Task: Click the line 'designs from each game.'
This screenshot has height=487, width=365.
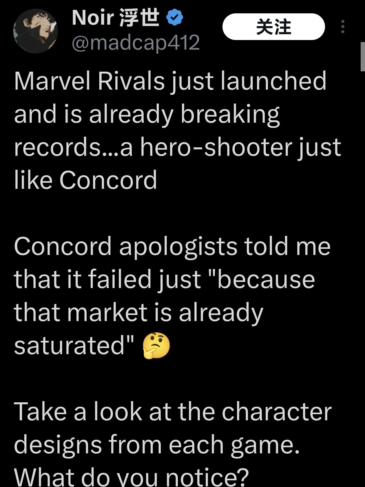Action: pyautogui.click(x=157, y=445)
